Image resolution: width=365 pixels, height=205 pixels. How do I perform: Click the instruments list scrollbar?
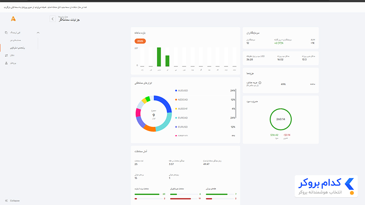236,103
